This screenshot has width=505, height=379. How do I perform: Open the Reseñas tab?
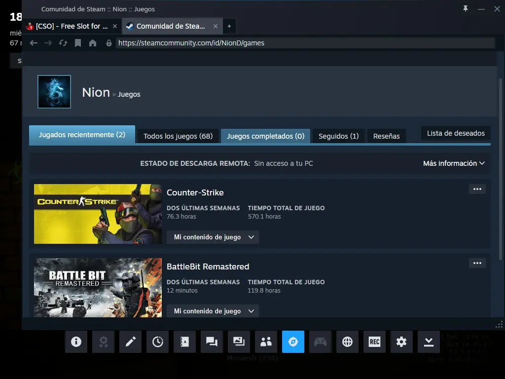point(386,136)
